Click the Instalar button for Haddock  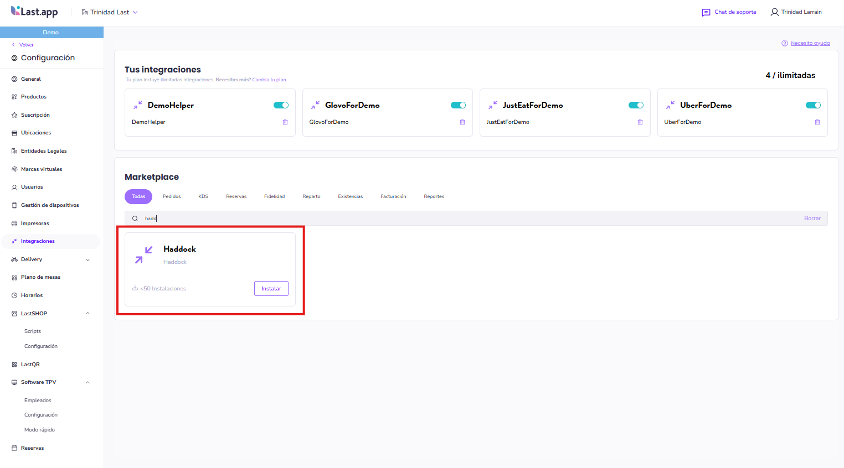pyautogui.click(x=271, y=289)
